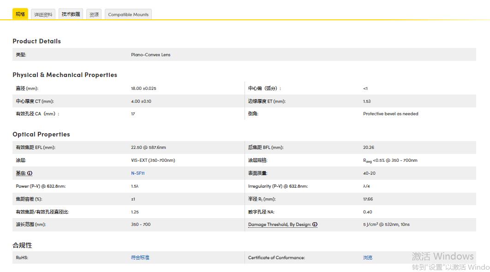Open the N-SF11 substrate link
The width and height of the screenshot is (490, 272).
point(137,173)
